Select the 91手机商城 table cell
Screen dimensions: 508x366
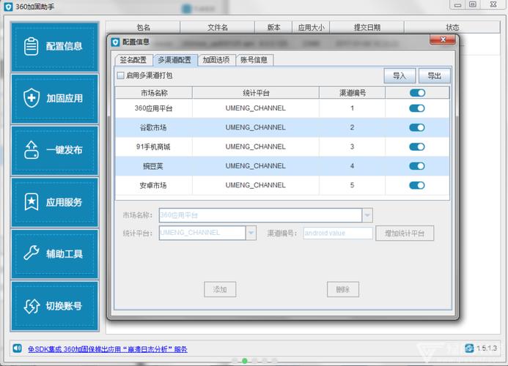click(153, 146)
